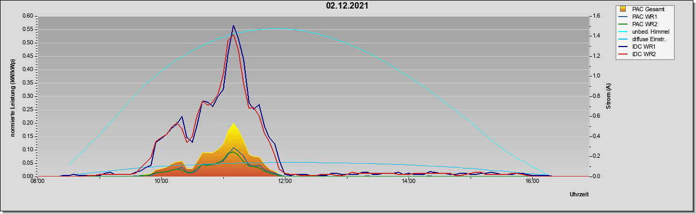Click the 08:00 time axis label
Viewport: 696px width, 214px height.
[x=37, y=182]
